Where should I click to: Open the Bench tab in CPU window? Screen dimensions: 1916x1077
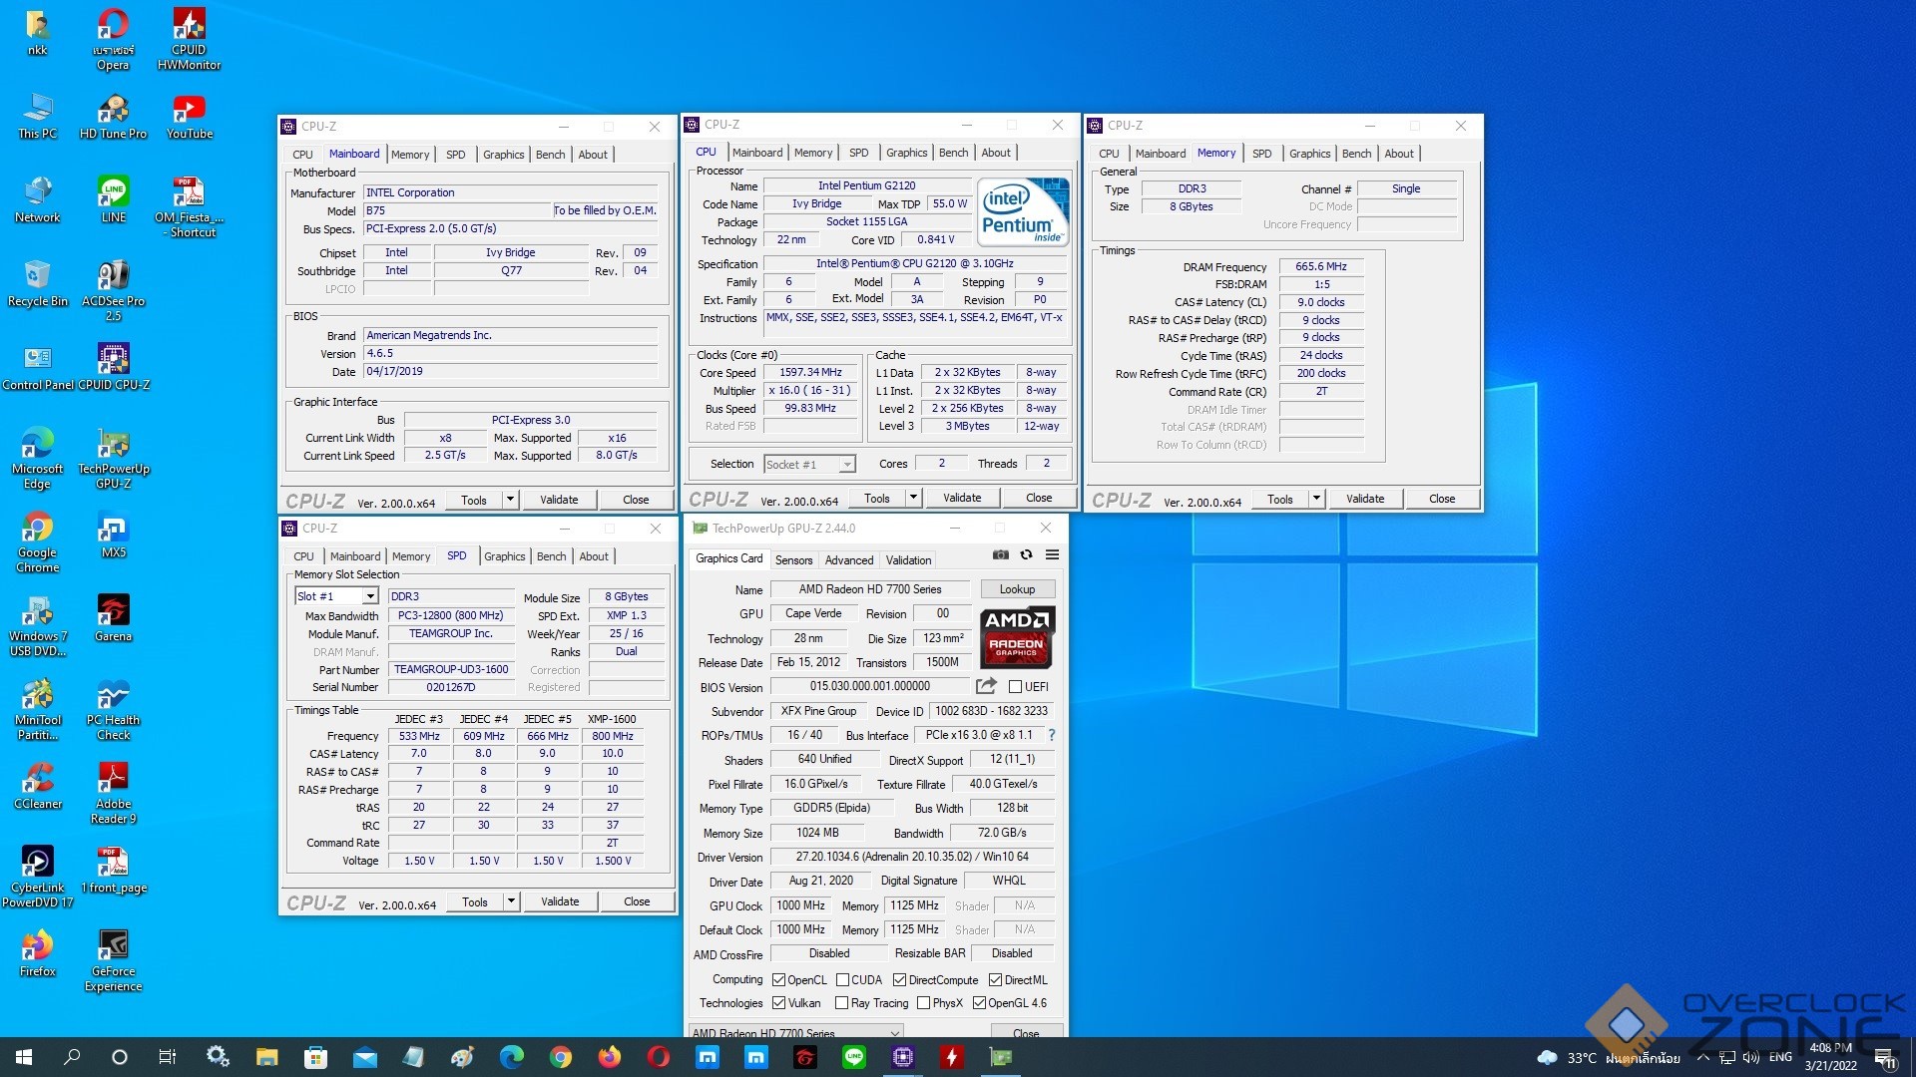tap(953, 153)
